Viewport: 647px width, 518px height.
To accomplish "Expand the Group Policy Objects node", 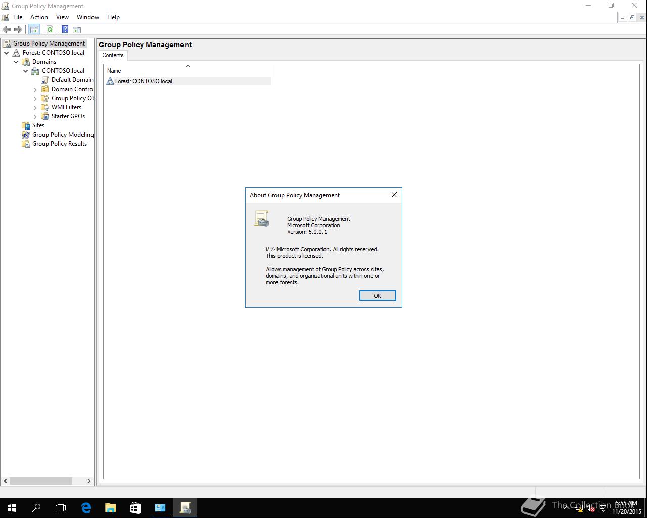I will pos(35,99).
